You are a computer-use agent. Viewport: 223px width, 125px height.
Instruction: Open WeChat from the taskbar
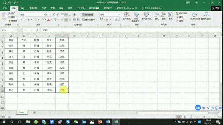76,122
